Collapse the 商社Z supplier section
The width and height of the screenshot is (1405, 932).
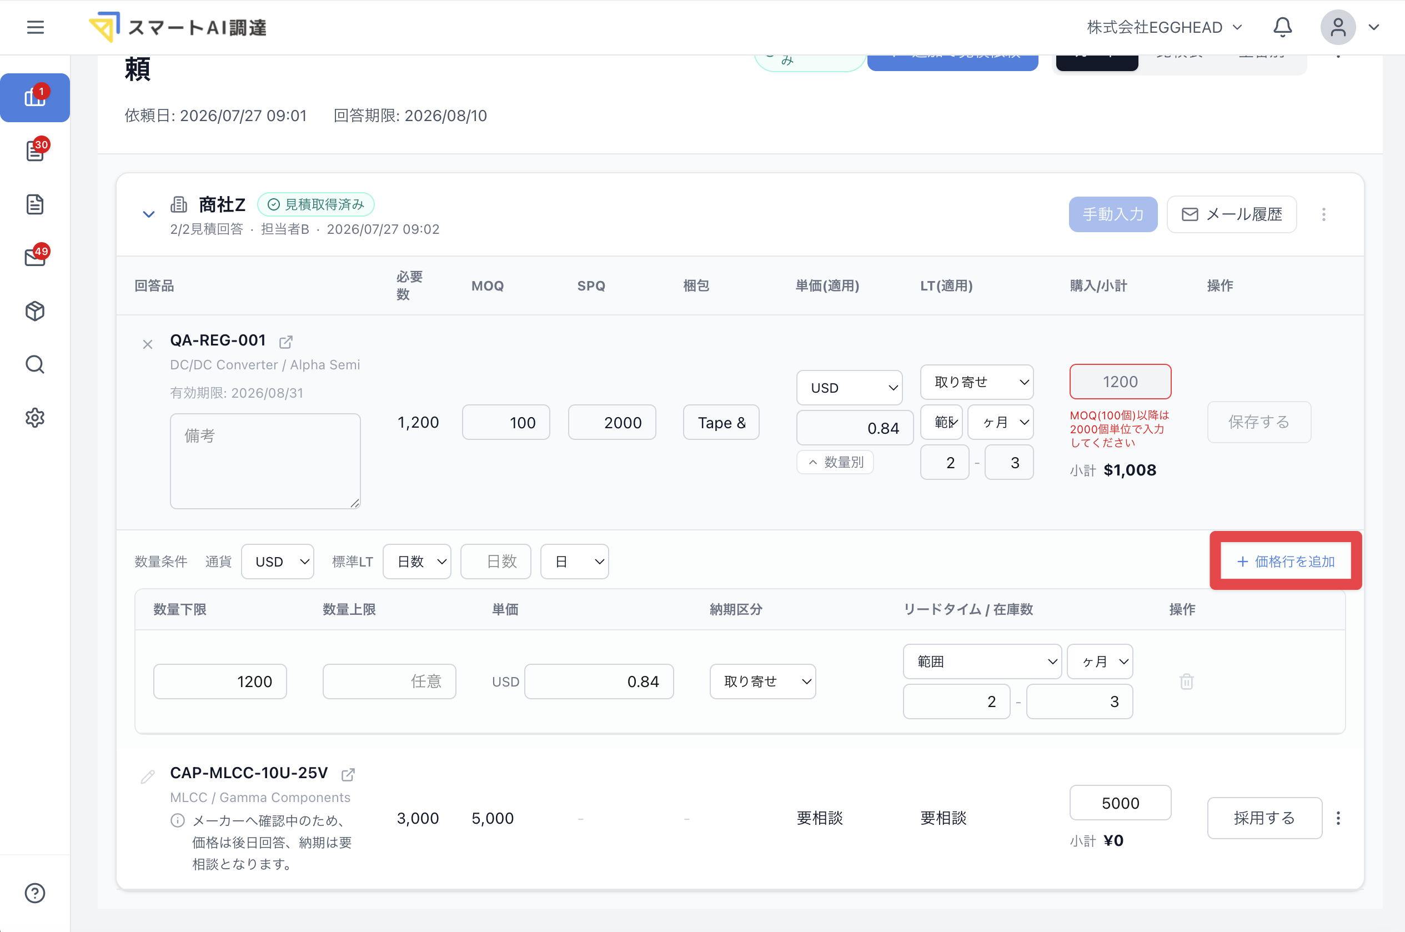pyautogui.click(x=149, y=214)
